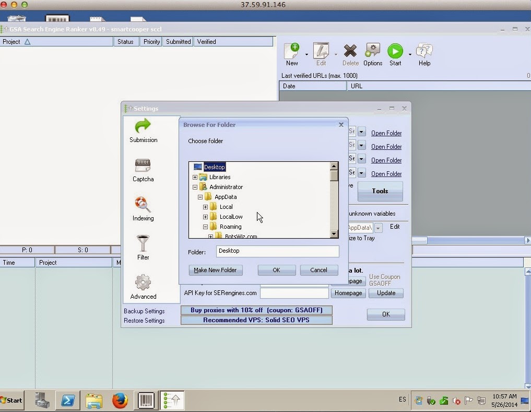Click Homepage button next to SERengines API key
Image resolution: width=531 pixels, height=412 pixels.
(348, 293)
